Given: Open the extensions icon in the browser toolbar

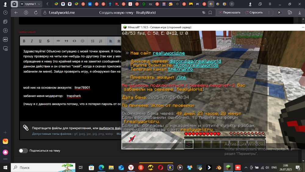Looking at the screenshot, I should [290, 12].
